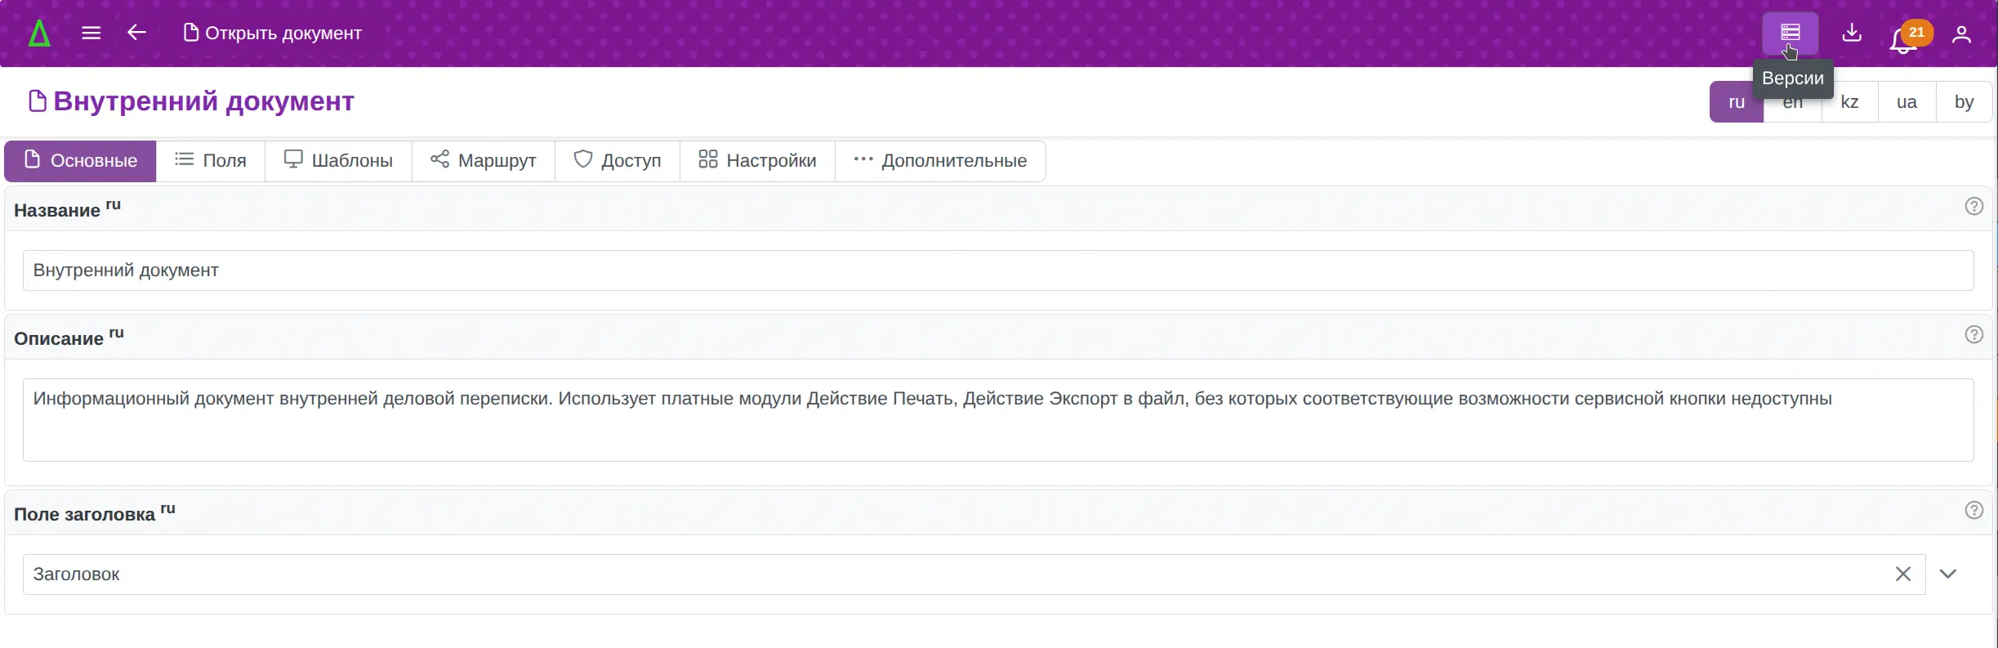Image resolution: width=1998 pixels, height=648 pixels.
Task: Open the user profile icon
Action: click(1961, 34)
